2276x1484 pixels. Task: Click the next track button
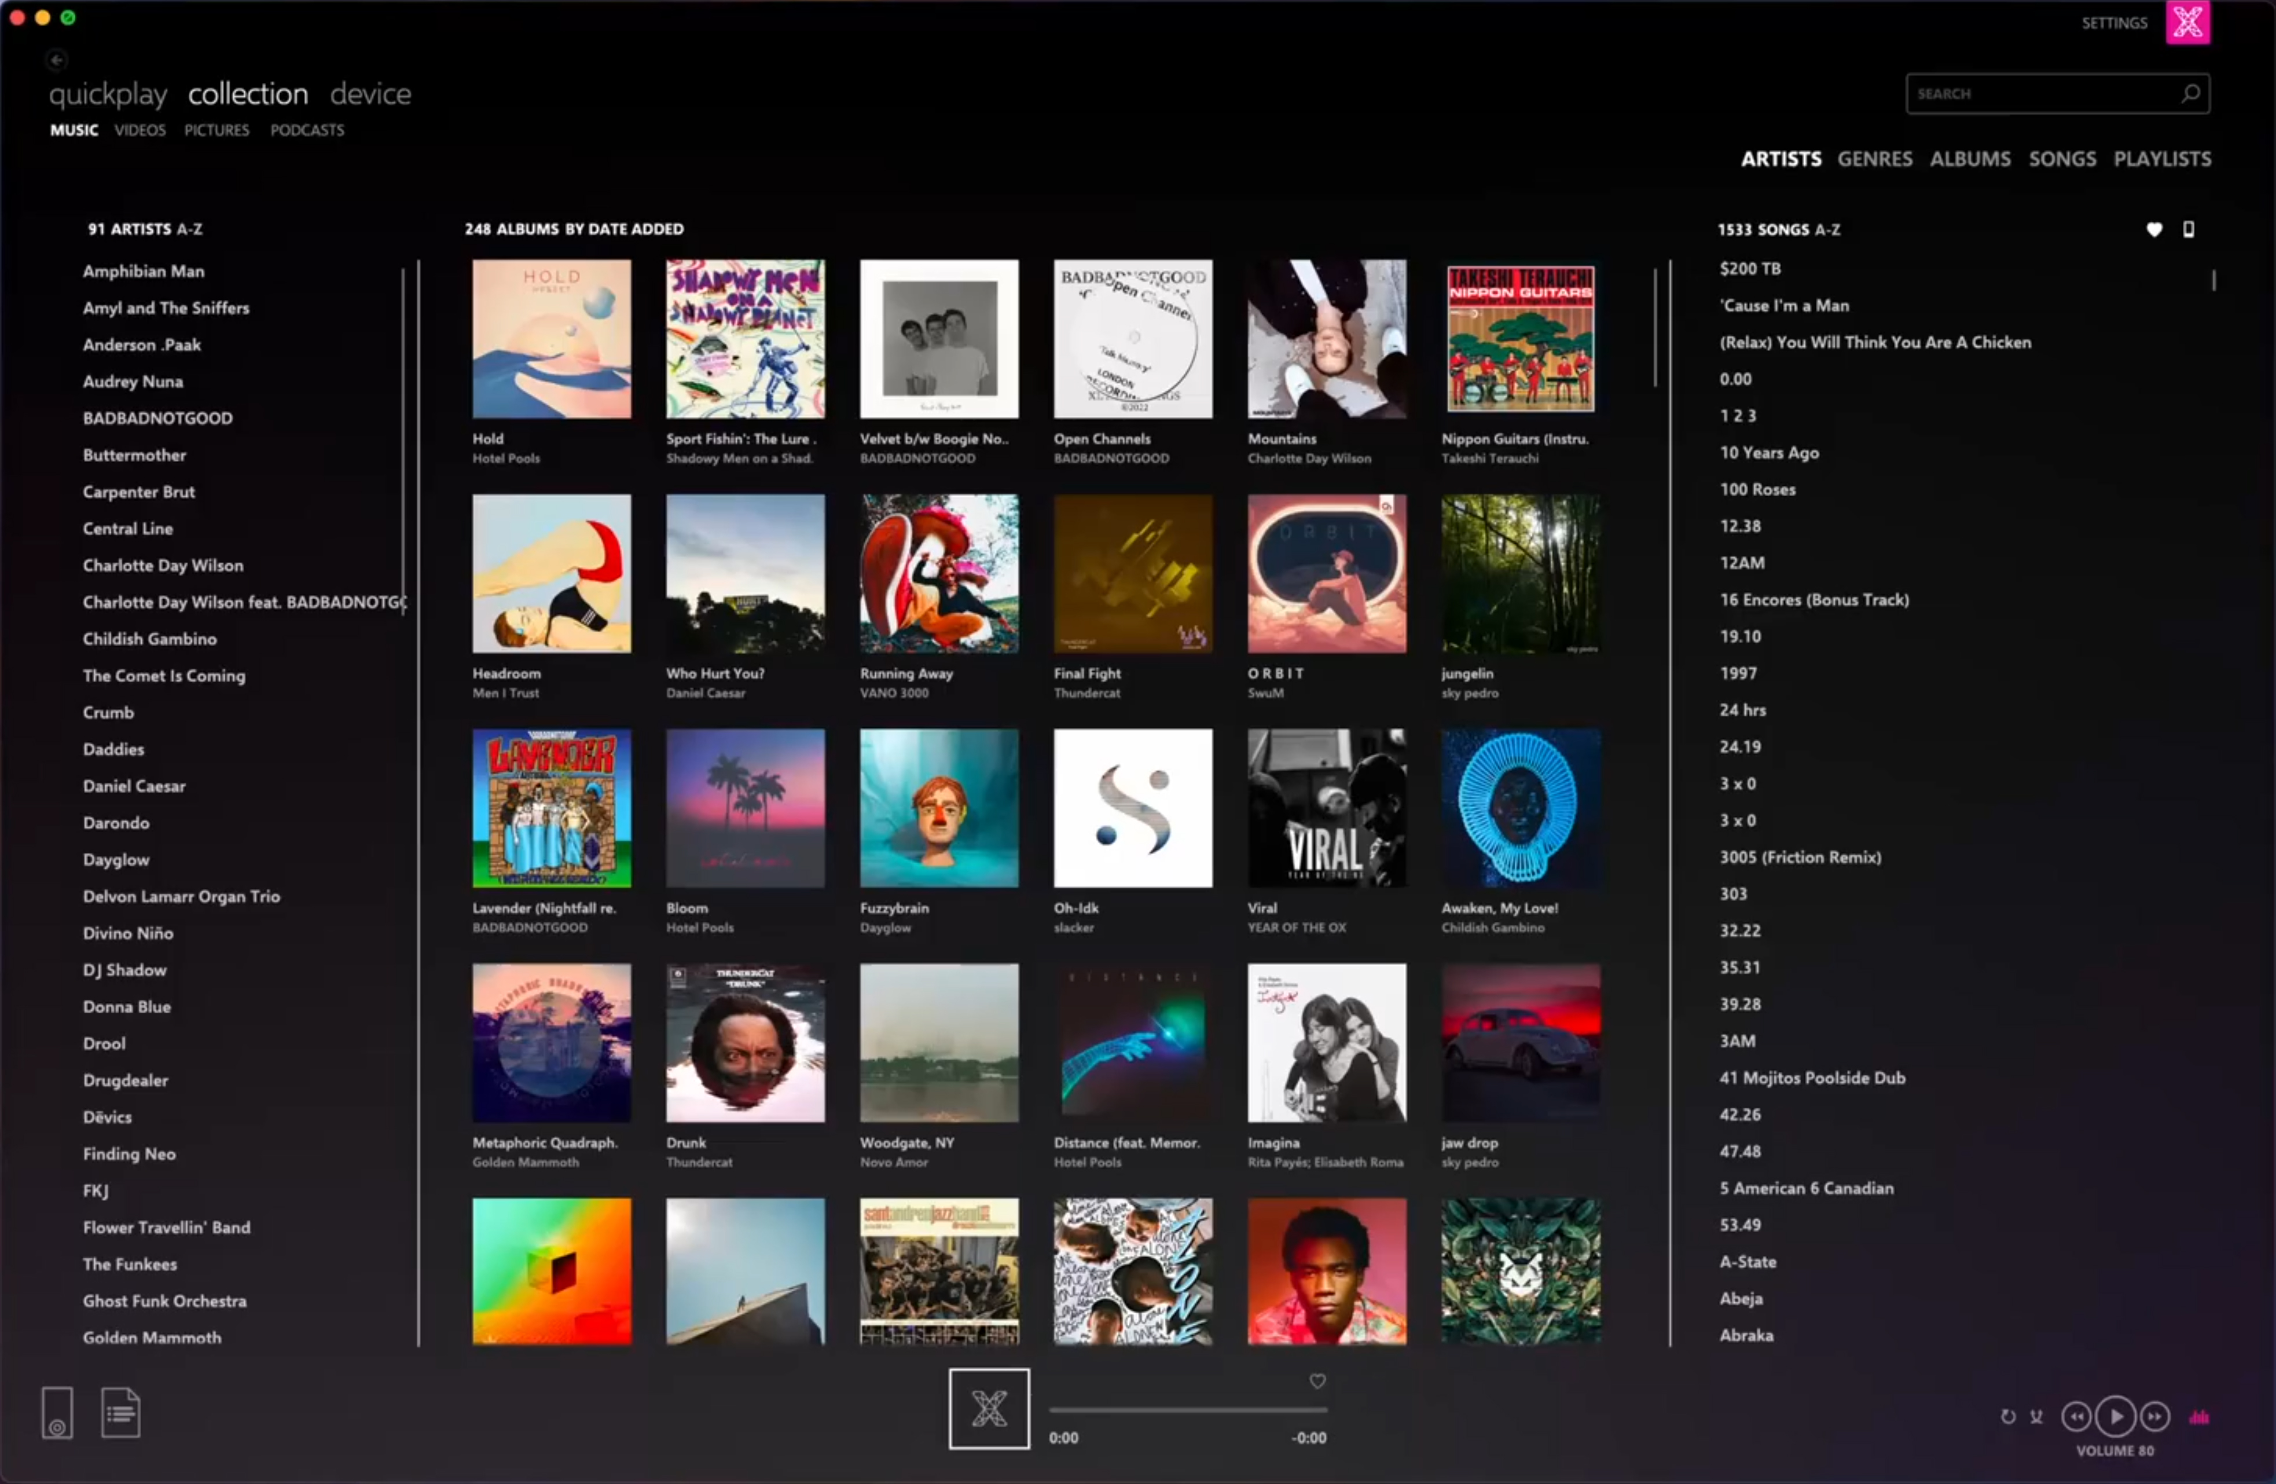(2154, 1417)
